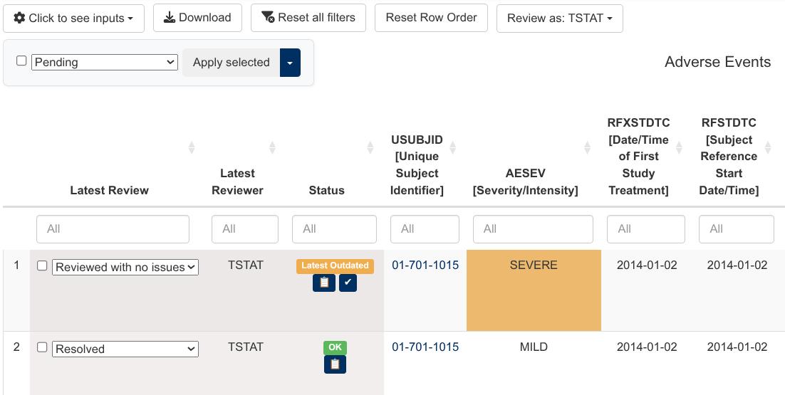Click clipboard icon in row 2 Status
The image size is (785, 395).
pyautogui.click(x=335, y=364)
